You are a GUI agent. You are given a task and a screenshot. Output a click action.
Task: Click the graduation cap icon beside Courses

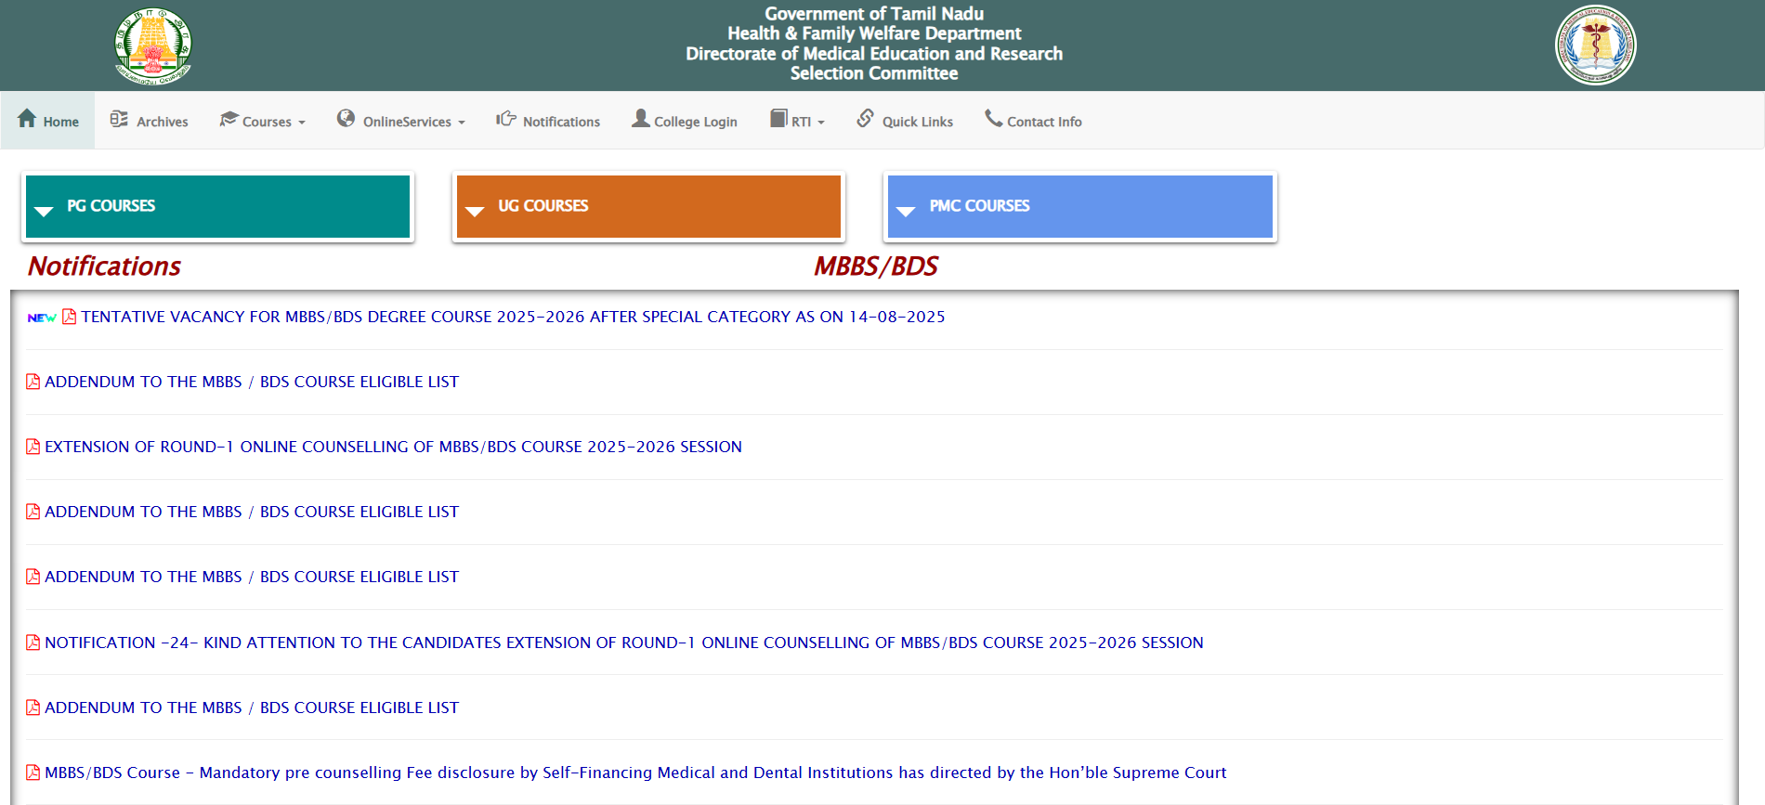(x=229, y=119)
